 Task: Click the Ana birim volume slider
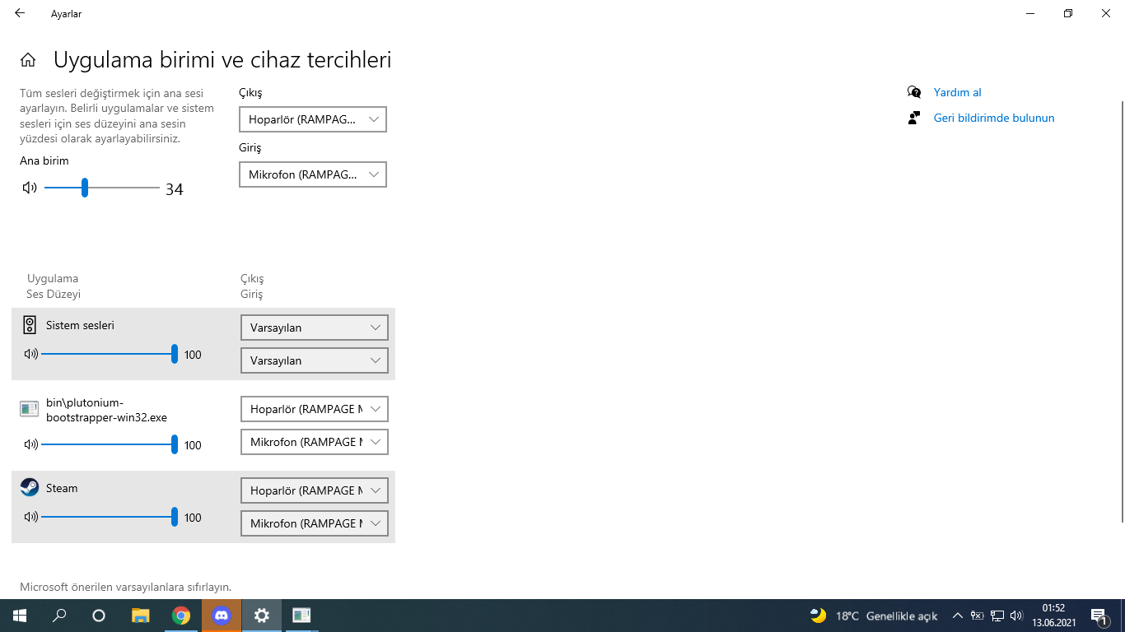coord(102,188)
